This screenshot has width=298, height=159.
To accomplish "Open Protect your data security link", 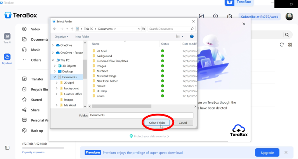I will (x=149, y=136).
